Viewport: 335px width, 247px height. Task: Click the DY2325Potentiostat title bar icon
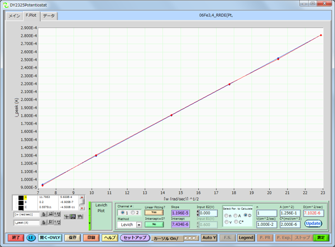coord(6,5)
